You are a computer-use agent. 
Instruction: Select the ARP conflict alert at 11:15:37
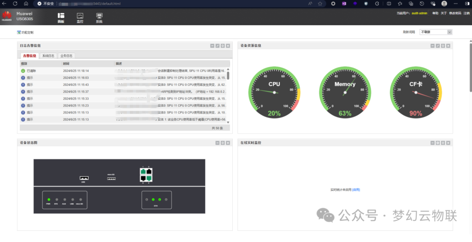123,92
